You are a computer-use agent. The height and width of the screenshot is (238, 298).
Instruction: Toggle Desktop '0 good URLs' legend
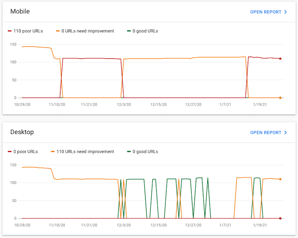click(143, 152)
